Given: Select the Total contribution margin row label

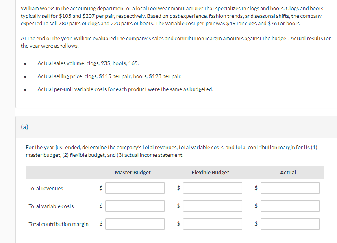Looking at the screenshot, I should coord(58,224).
